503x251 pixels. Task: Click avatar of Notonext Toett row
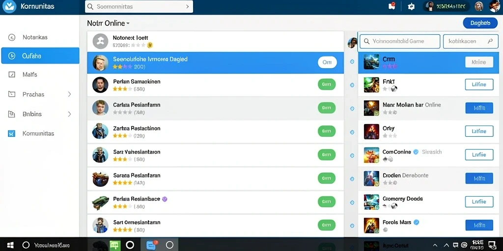tap(100, 41)
